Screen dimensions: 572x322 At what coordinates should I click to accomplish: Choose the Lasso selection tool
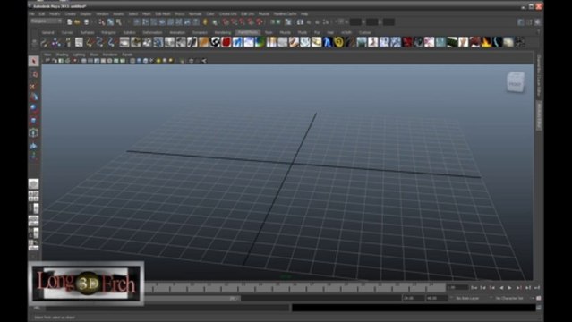33,74
